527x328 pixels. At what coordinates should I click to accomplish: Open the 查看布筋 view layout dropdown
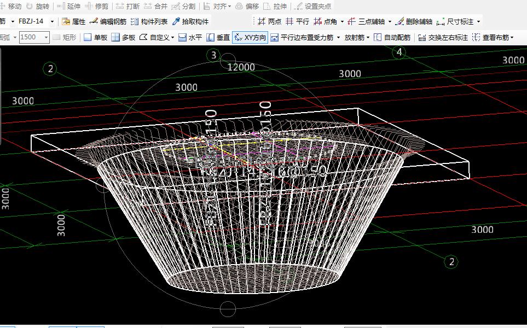[512, 38]
